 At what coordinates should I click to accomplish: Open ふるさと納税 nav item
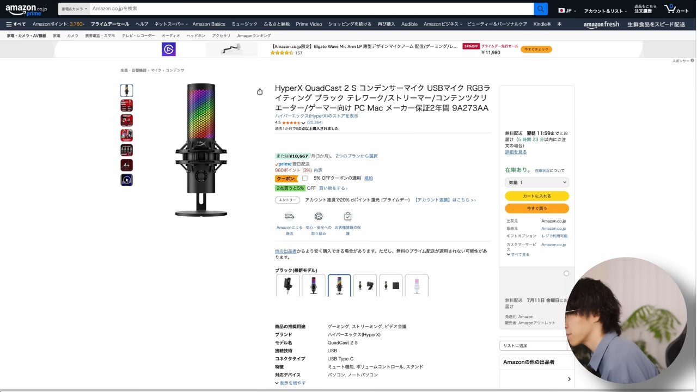point(277,24)
